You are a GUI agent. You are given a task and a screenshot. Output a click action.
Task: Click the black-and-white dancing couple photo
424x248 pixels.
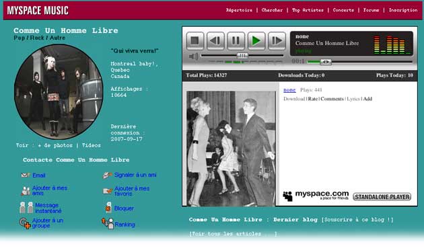click(231, 149)
